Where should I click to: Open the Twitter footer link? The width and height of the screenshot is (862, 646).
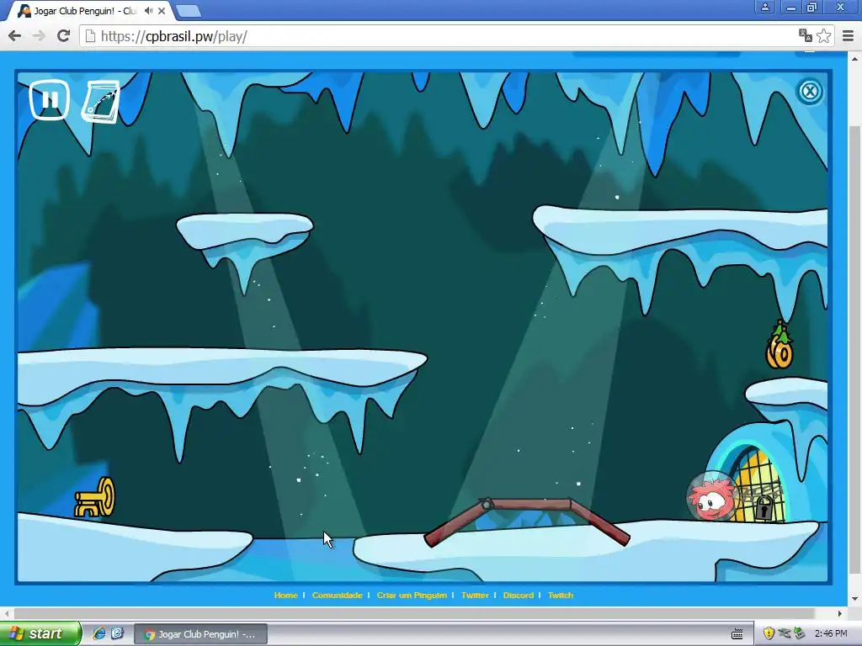475,595
